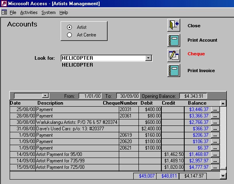Click description Dave's Used Cars: p/o: 13
The height and width of the screenshot is (184, 234).
tap(77, 129)
